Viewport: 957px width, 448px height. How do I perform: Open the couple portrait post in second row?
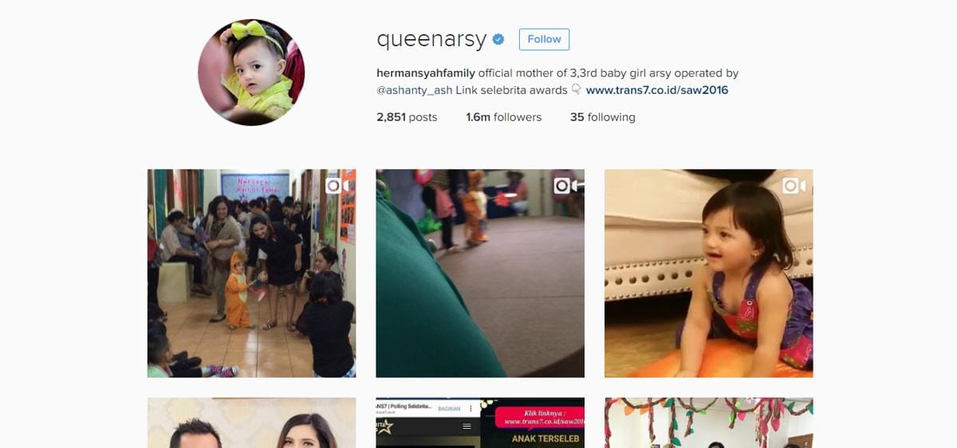251,422
